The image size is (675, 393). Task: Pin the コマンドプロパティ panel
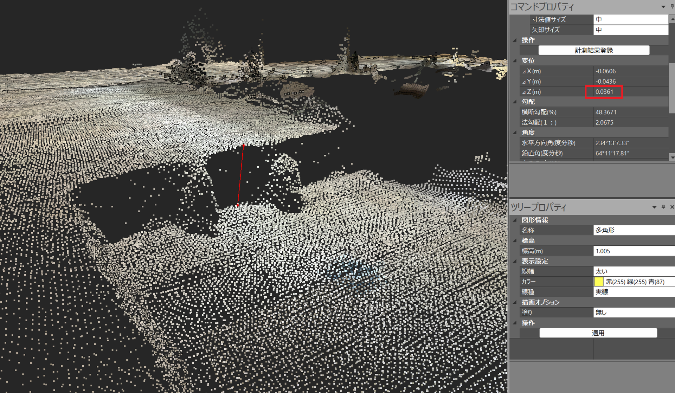tap(672, 6)
